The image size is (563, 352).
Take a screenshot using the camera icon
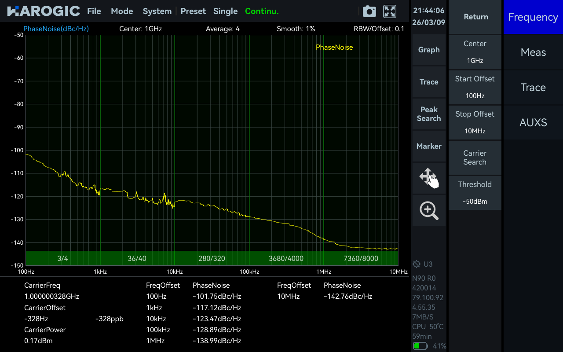(369, 11)
